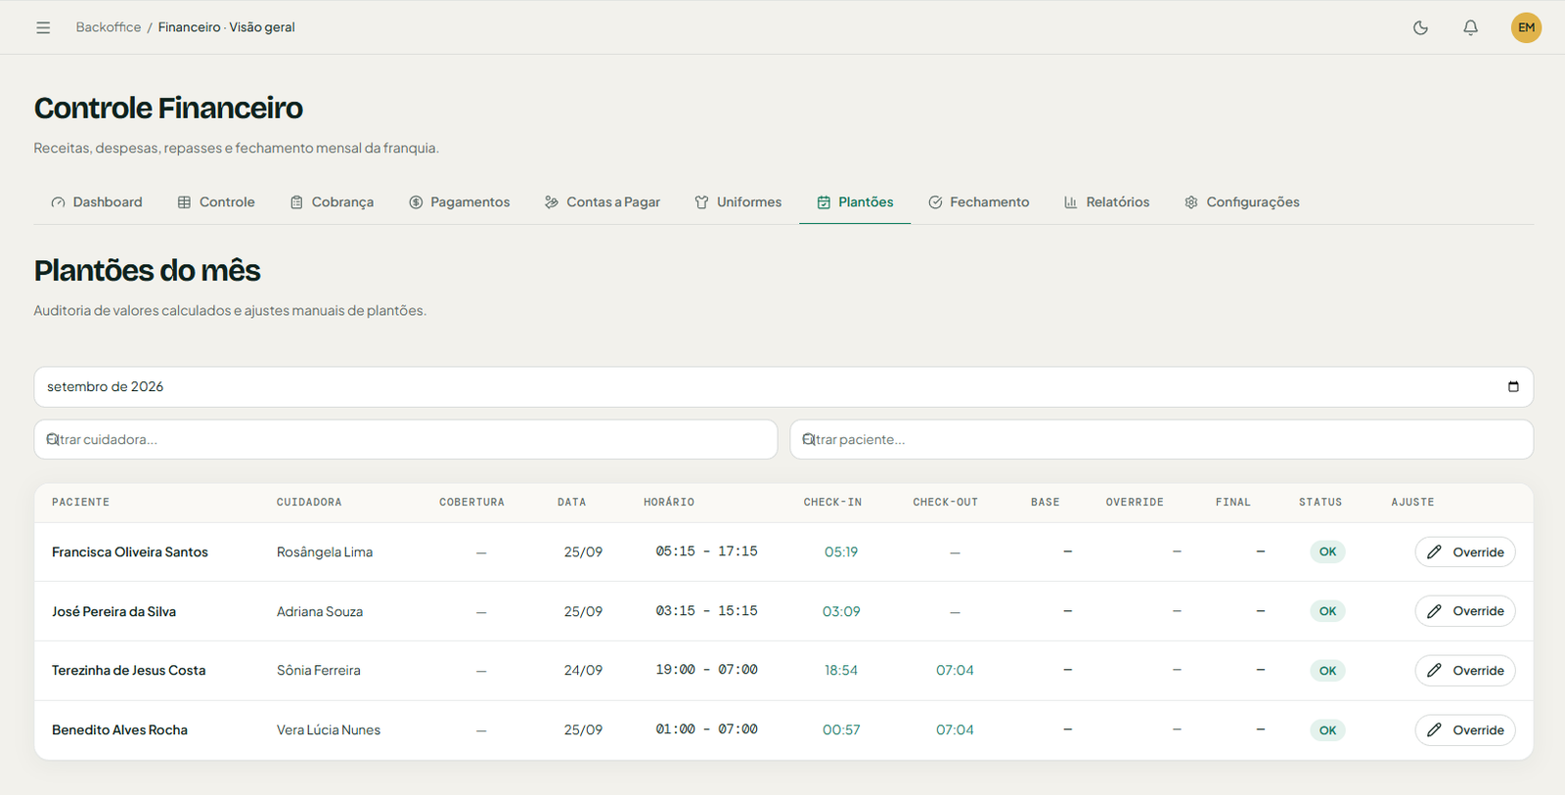Click check-in time 18:54
1565x795 pixels.
(x=841, y=671)
